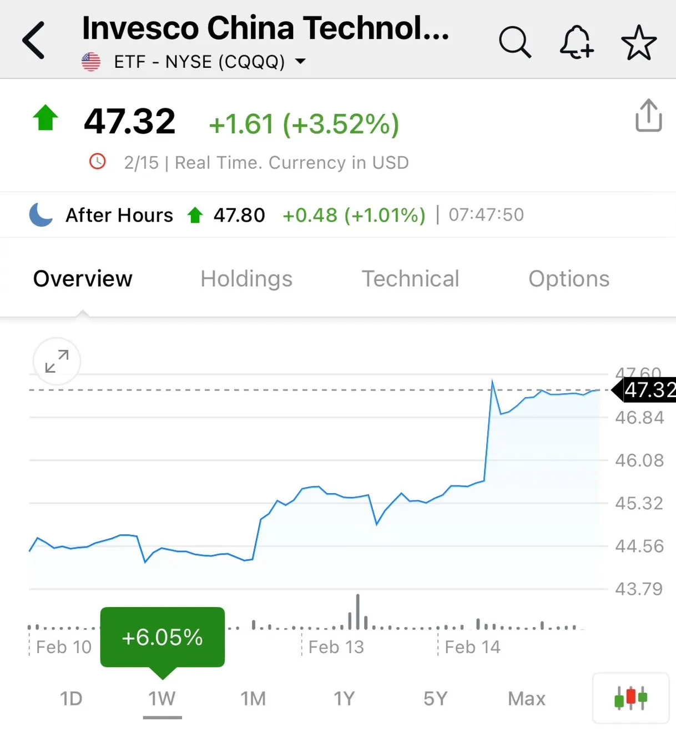Tap the Feb 13 date label on chart

click(x=336, y=647)
